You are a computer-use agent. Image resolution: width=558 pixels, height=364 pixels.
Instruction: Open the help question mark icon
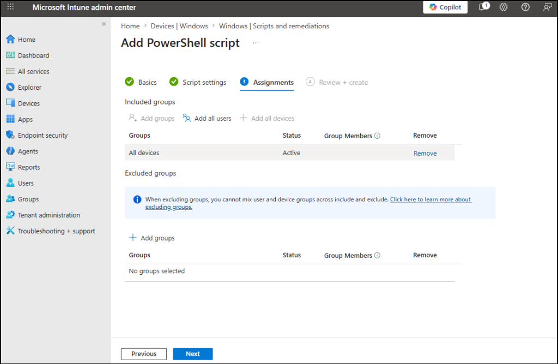tap(525, 7)
